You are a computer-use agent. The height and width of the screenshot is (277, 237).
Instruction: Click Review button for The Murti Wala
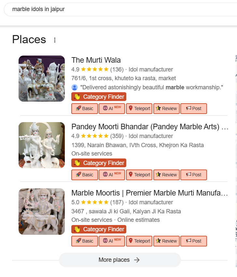(x=166, y=108)
